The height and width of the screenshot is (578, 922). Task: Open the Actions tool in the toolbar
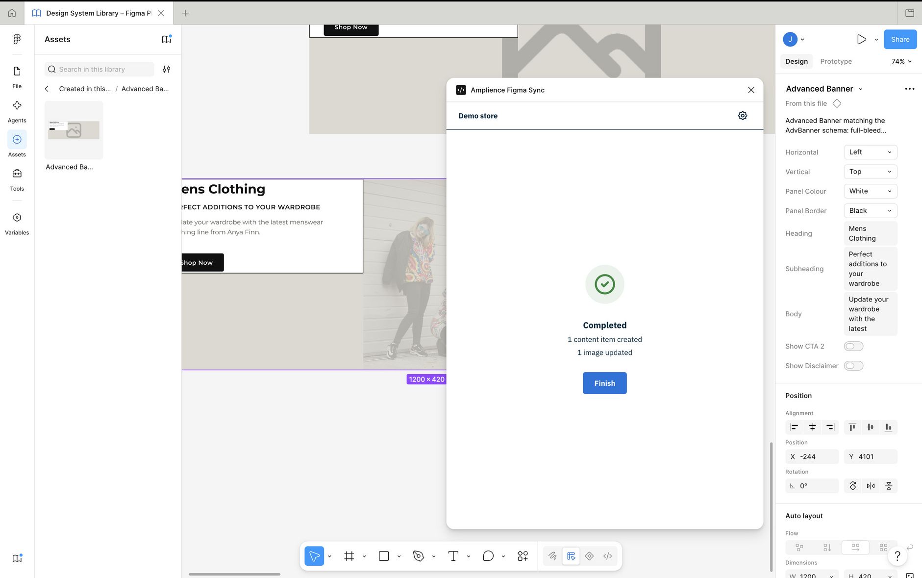click(523, 556)
